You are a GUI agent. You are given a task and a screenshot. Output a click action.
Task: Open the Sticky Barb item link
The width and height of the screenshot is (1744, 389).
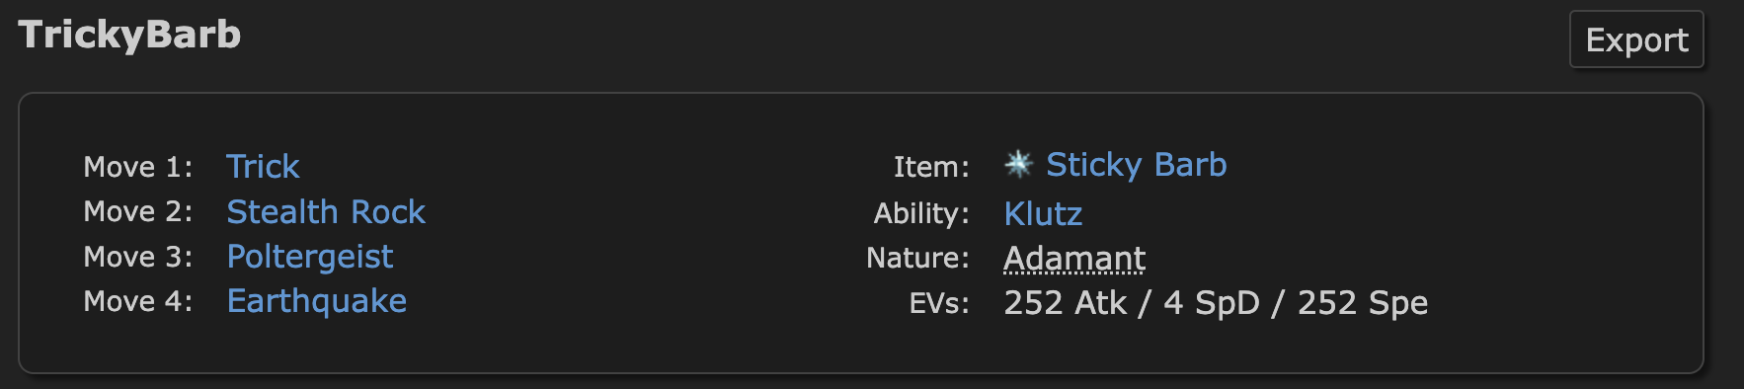click(x=1137, y=165)
